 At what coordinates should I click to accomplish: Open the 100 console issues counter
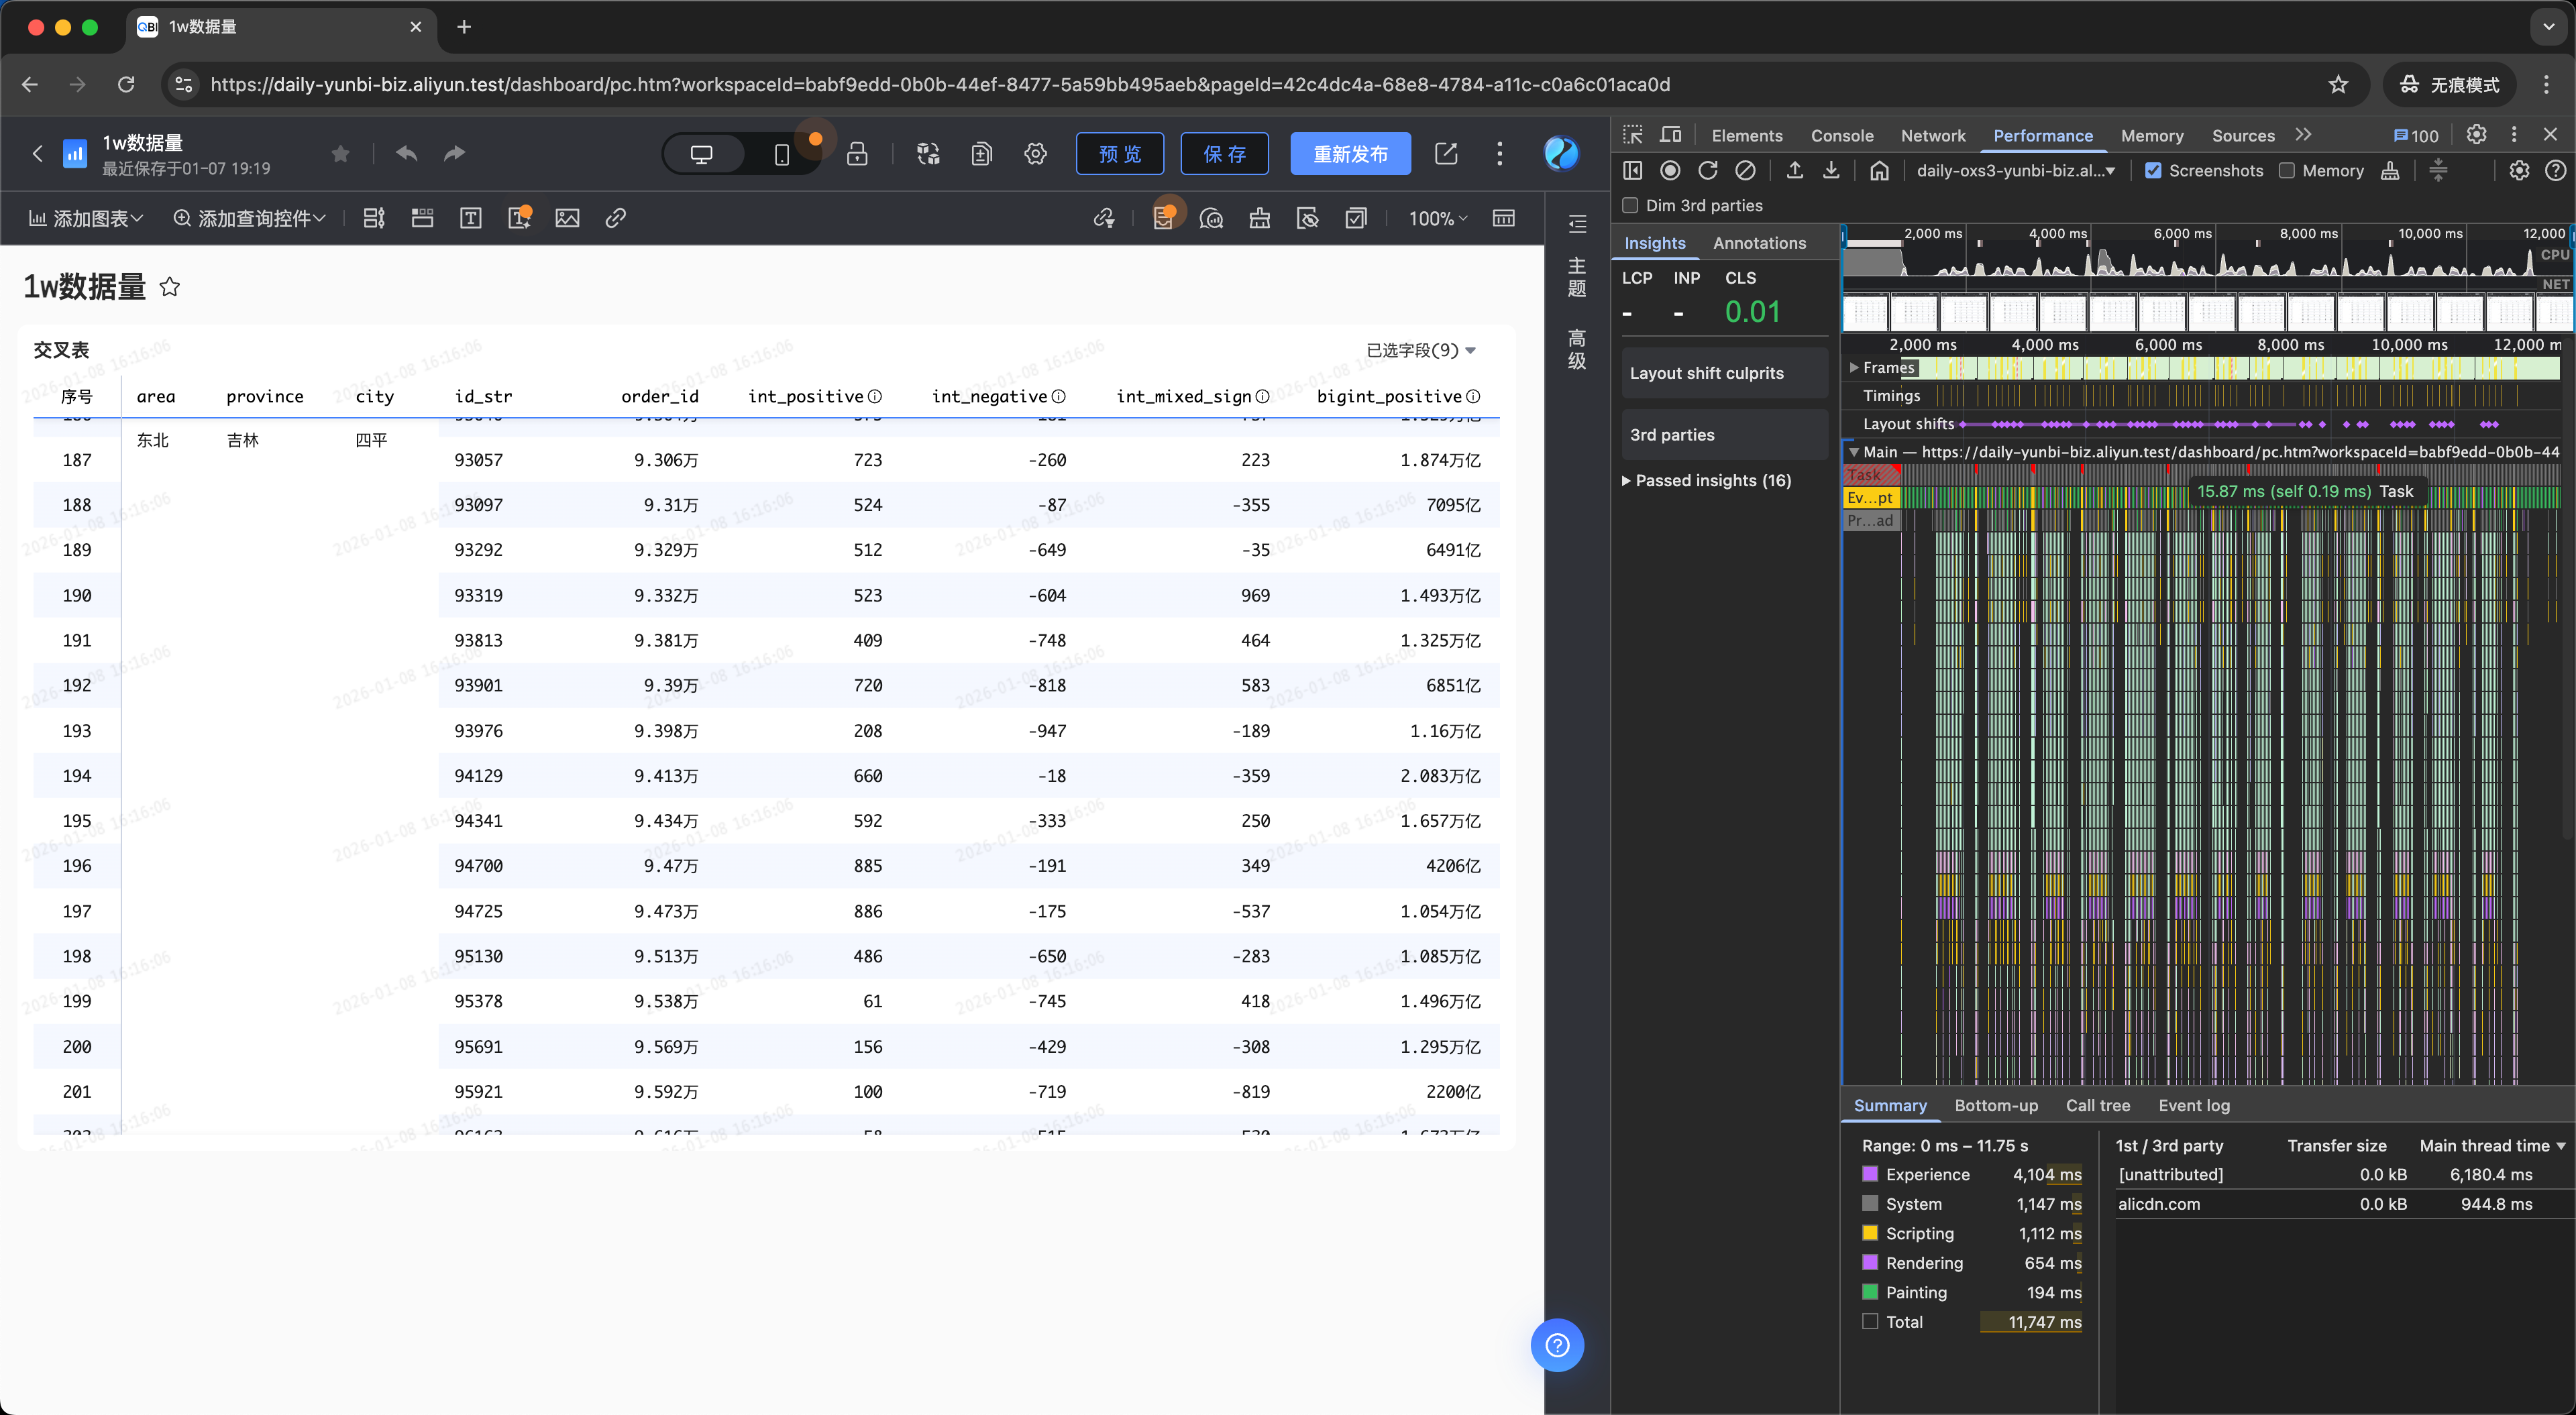[x=2416, y=136]
